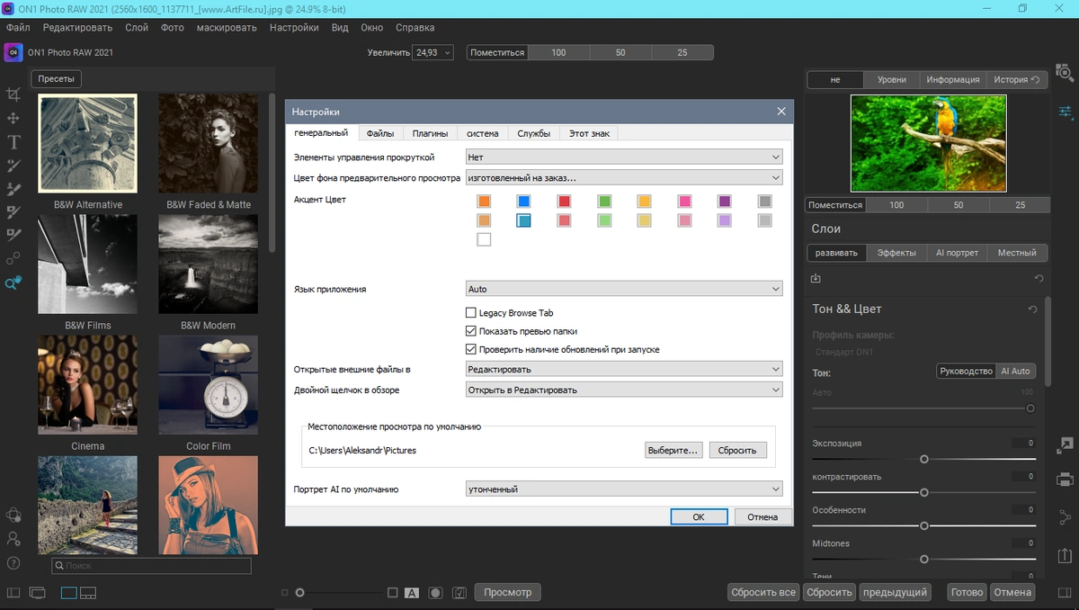Screen dimensions: 1079x610
Task: Switch to single image view mode
Action: [69, 593]
